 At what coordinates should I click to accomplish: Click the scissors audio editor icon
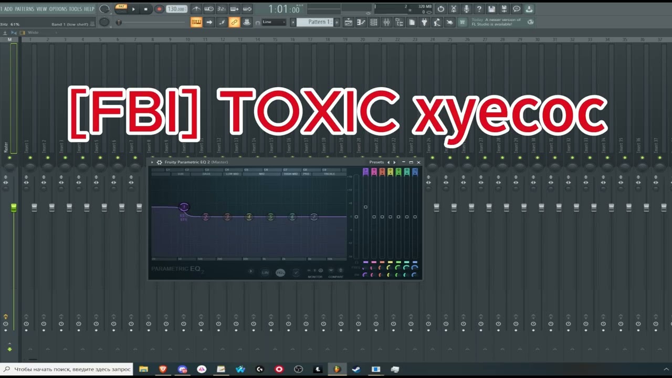454,9
